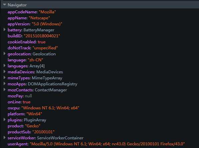Screen dimensions: 199x148
Task: Click the onLine true value
Action: click(27, 102)
